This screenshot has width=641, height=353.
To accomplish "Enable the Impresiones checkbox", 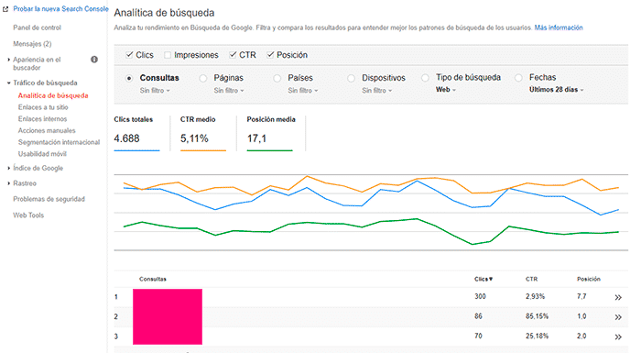I will 168,55.
